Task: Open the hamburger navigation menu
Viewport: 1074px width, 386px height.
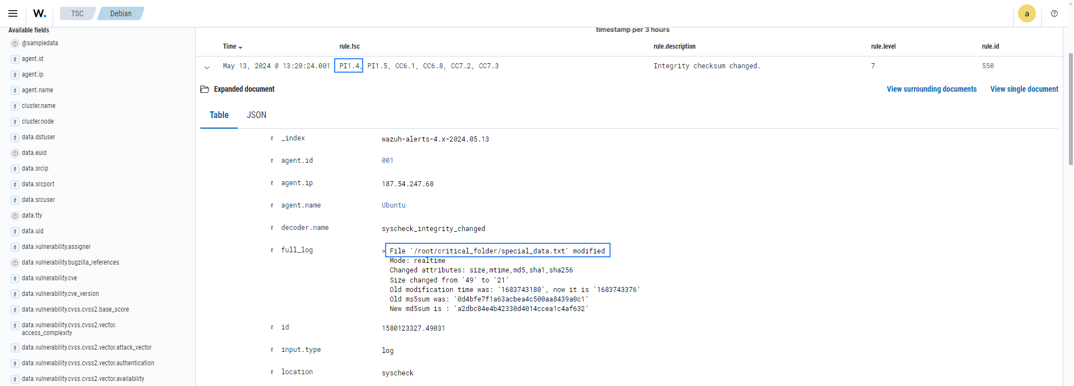Action: coord(13,13)
